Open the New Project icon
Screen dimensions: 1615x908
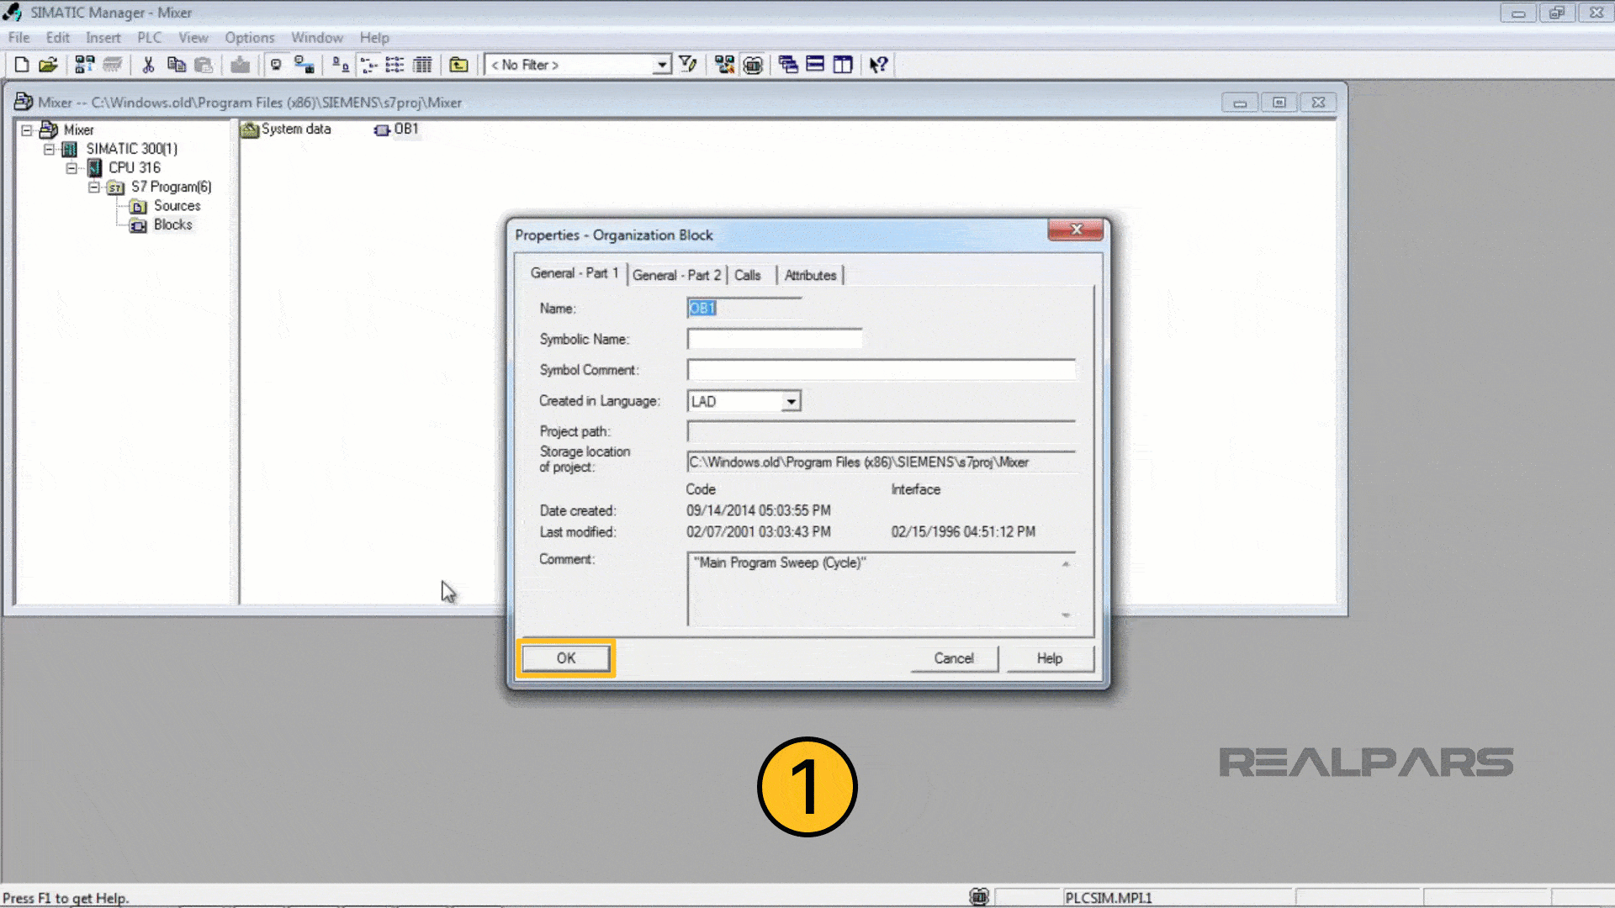(x=22, y=65)
